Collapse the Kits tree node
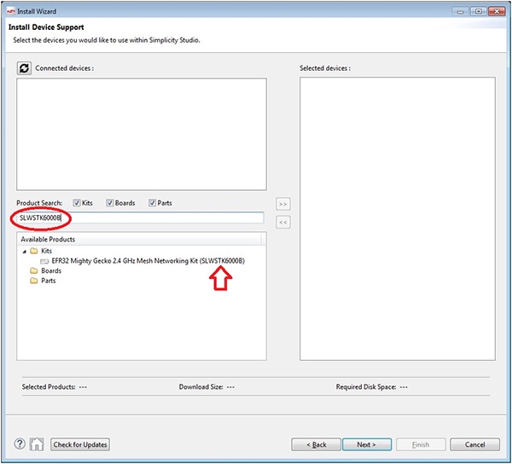Viewport: 512px width, 464px height. (23, 252)
